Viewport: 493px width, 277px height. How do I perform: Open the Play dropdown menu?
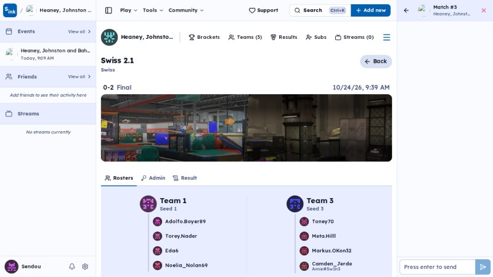[x=129, y=10]
